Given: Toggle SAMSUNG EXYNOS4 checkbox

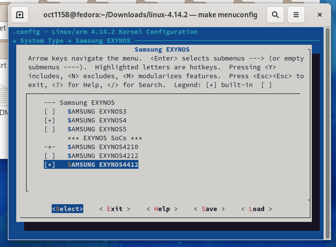Looking at the screenshot, I should pos(49,121).
